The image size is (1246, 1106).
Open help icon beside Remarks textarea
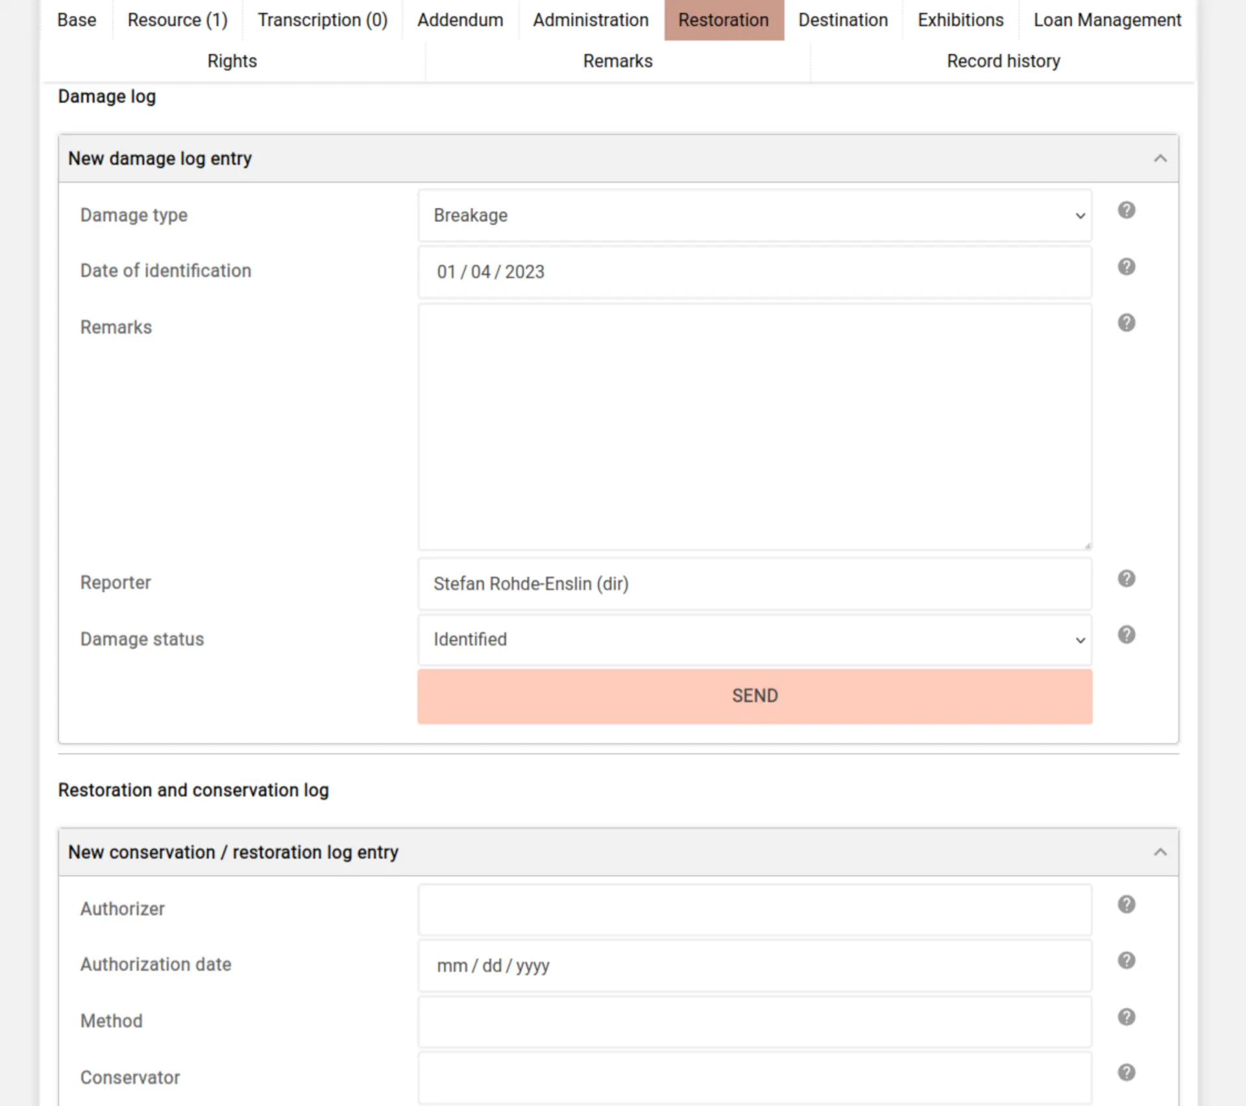click(1127, 323)
